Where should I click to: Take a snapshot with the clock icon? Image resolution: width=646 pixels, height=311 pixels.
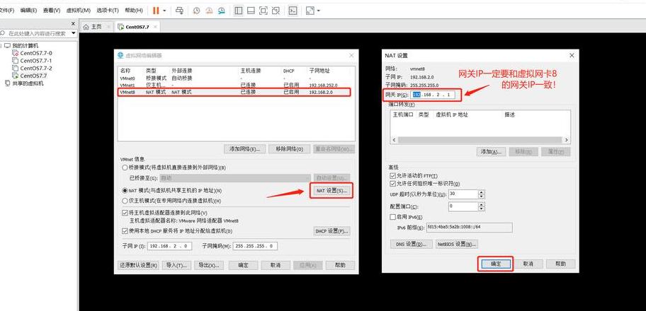(x=196, y=11)
